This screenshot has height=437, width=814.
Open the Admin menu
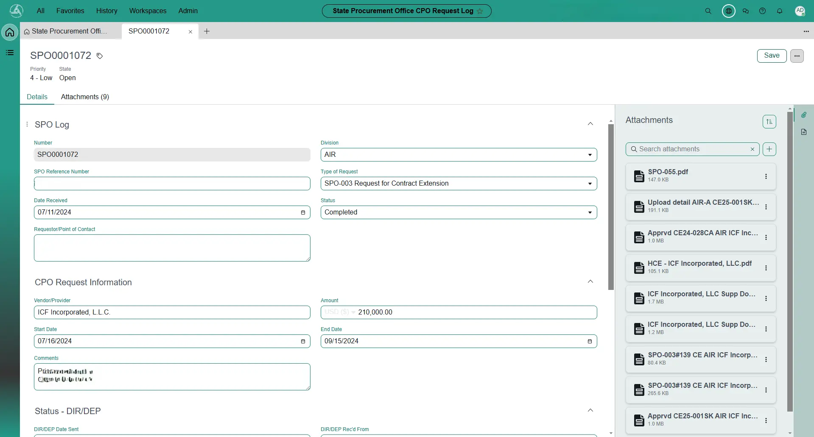click(x=188, y=11)
